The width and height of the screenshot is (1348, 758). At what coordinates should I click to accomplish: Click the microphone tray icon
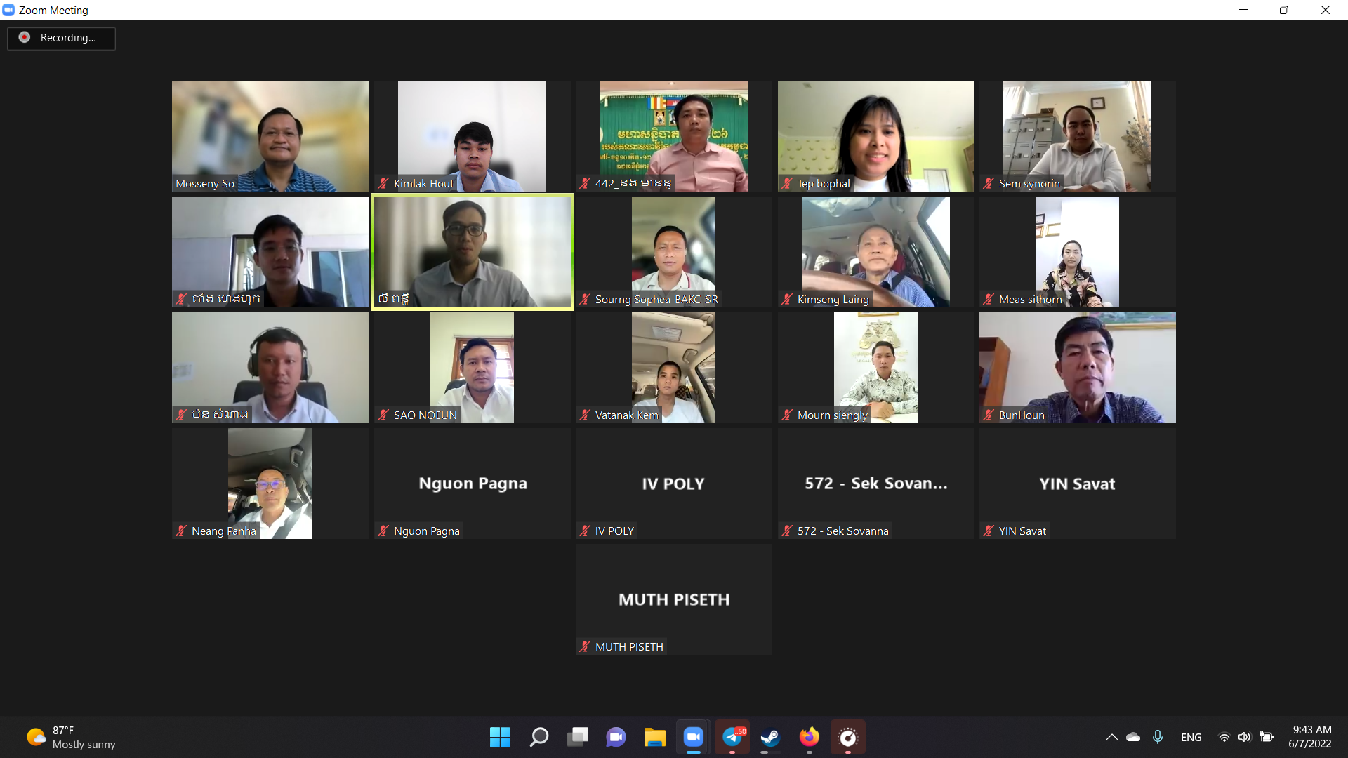click(x=1158, y=737)
